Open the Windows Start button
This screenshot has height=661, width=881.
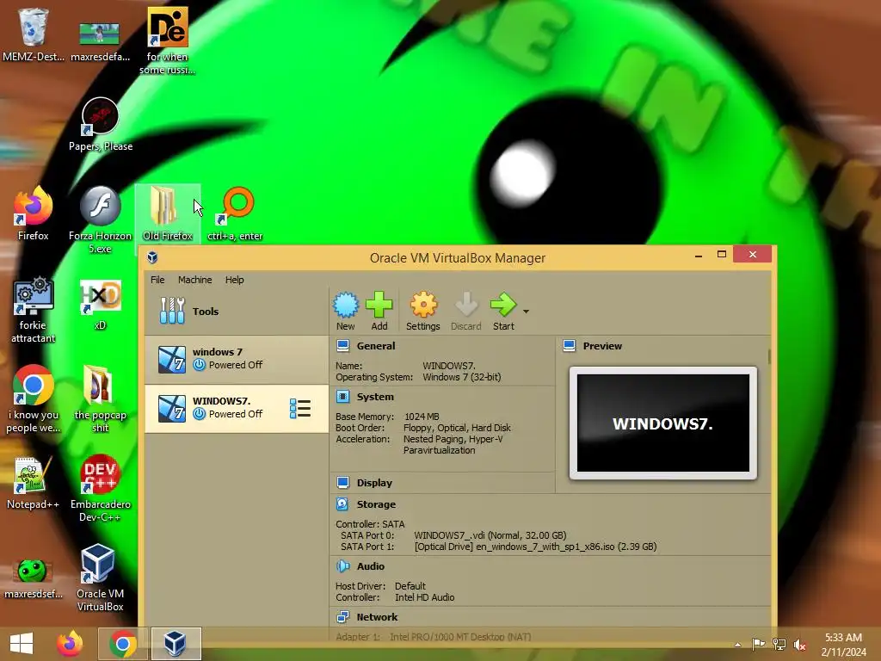22,644
